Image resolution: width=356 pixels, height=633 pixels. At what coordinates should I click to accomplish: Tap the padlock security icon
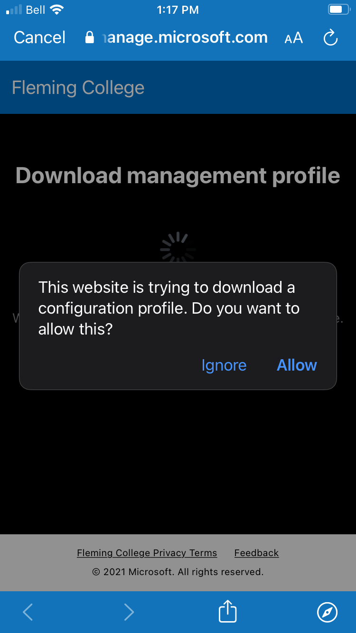coord(89,38)
